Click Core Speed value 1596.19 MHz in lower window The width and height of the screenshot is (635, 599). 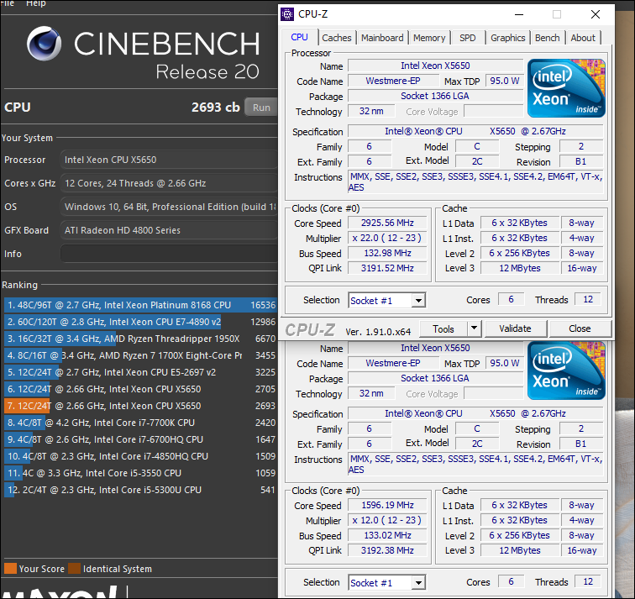[387, 505]
